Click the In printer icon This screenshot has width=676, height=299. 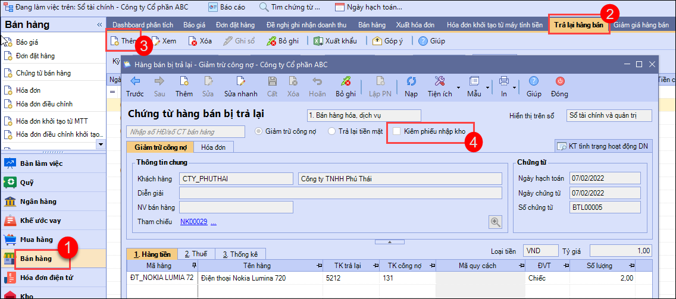504,81
